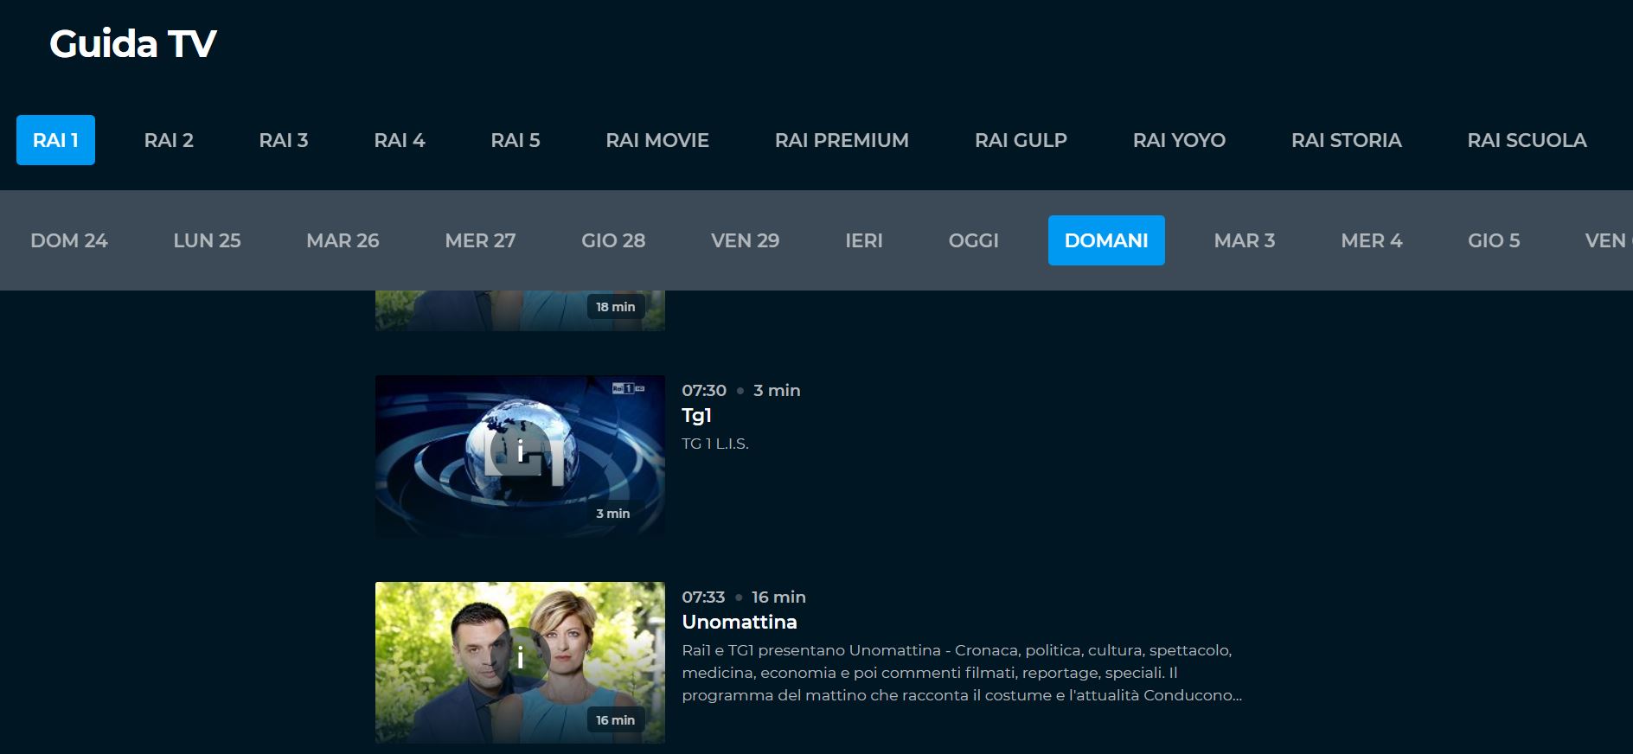1633x754 pixels.
Task: Click the 18 min badge on the top thumbnail
Action: click(x=615, y=307)
